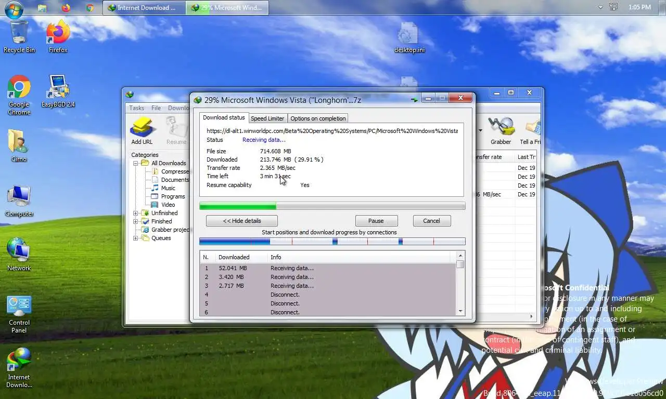Pause the current download
Image resolution: width=666 pixels, height=399 pixels.
pos(376,221)
